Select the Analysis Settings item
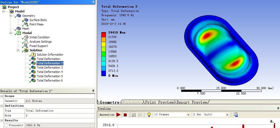The image size is (280, 128). pyautogui.click(x=41, y=42)
